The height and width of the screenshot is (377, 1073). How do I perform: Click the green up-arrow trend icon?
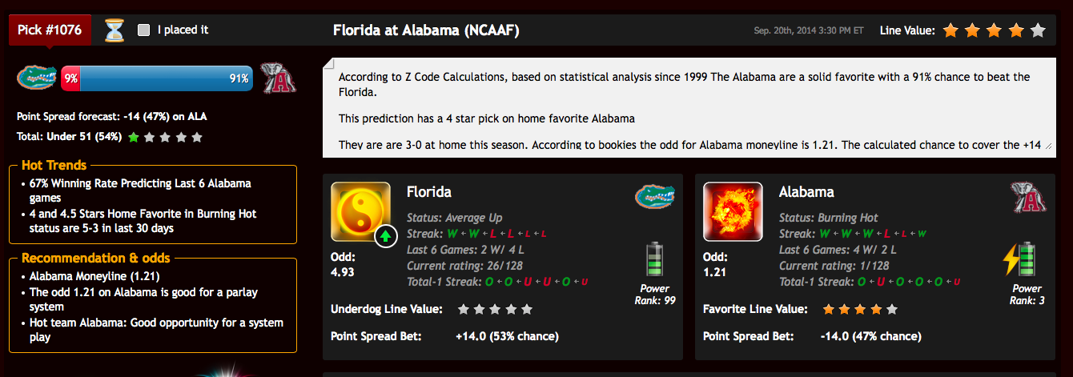386,236
